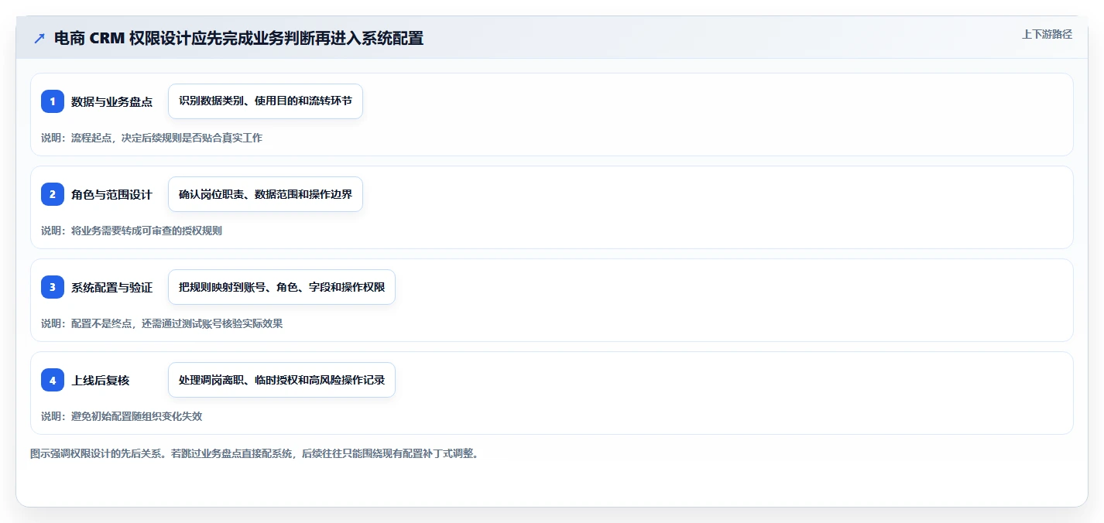Click the 上下游路径 label
Image resolution: width=1104 pixels, height=523 pixels.
(x=1047, y=34)
